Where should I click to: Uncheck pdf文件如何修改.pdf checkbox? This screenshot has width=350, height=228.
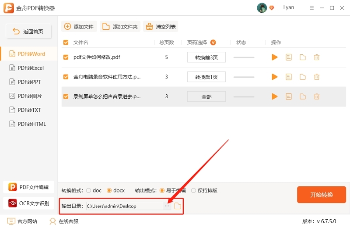[66, 57]
